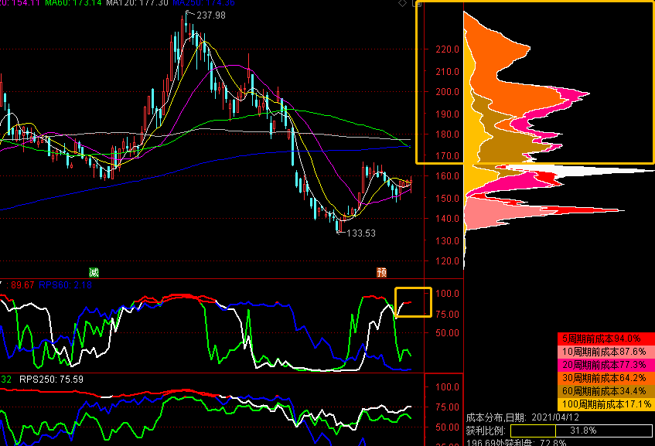This screenshot has height=446, width=655.
Task: Select the 5周期前成本 red legend swatch
Action: pos(606,339)
